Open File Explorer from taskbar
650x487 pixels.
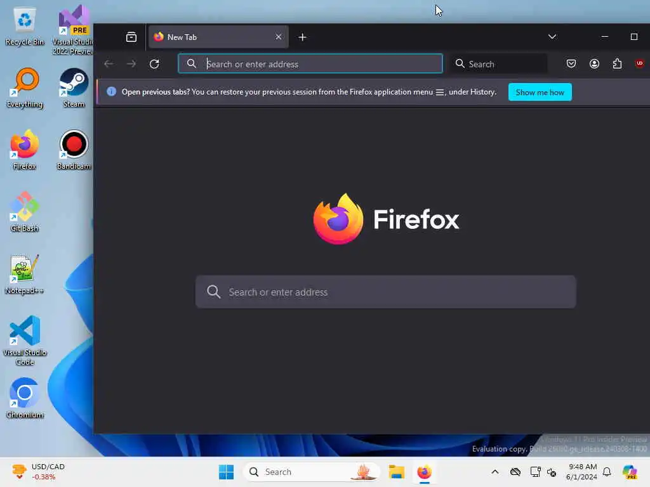[x=396, y=472]
